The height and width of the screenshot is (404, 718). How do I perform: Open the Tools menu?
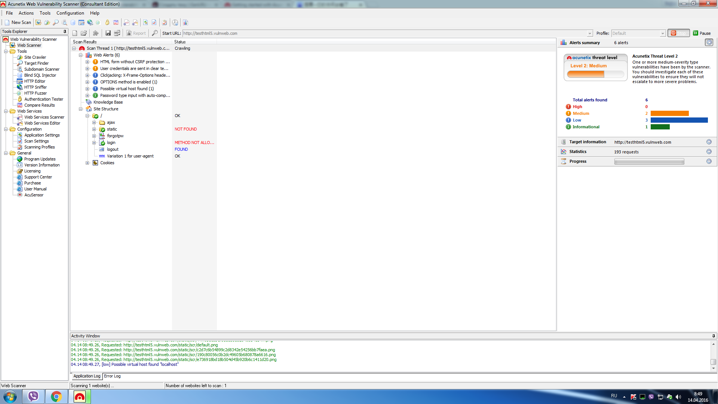45,13
